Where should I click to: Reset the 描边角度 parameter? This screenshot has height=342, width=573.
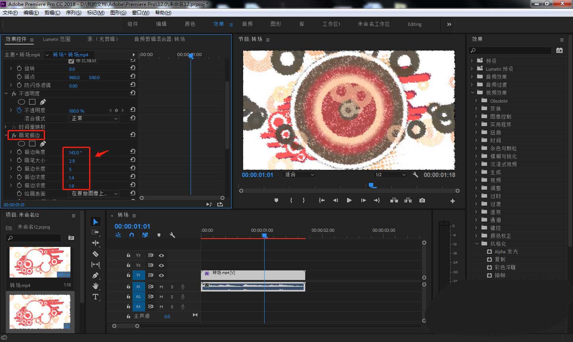[x=133, y=152]
